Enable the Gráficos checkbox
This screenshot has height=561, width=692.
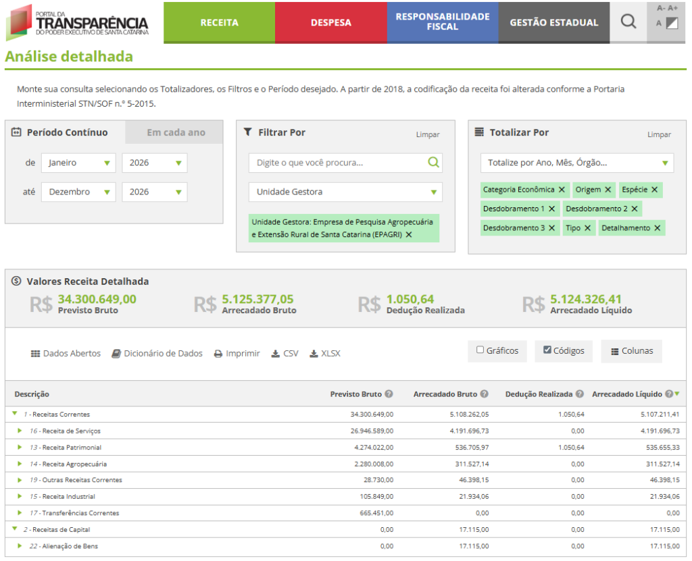480,350
